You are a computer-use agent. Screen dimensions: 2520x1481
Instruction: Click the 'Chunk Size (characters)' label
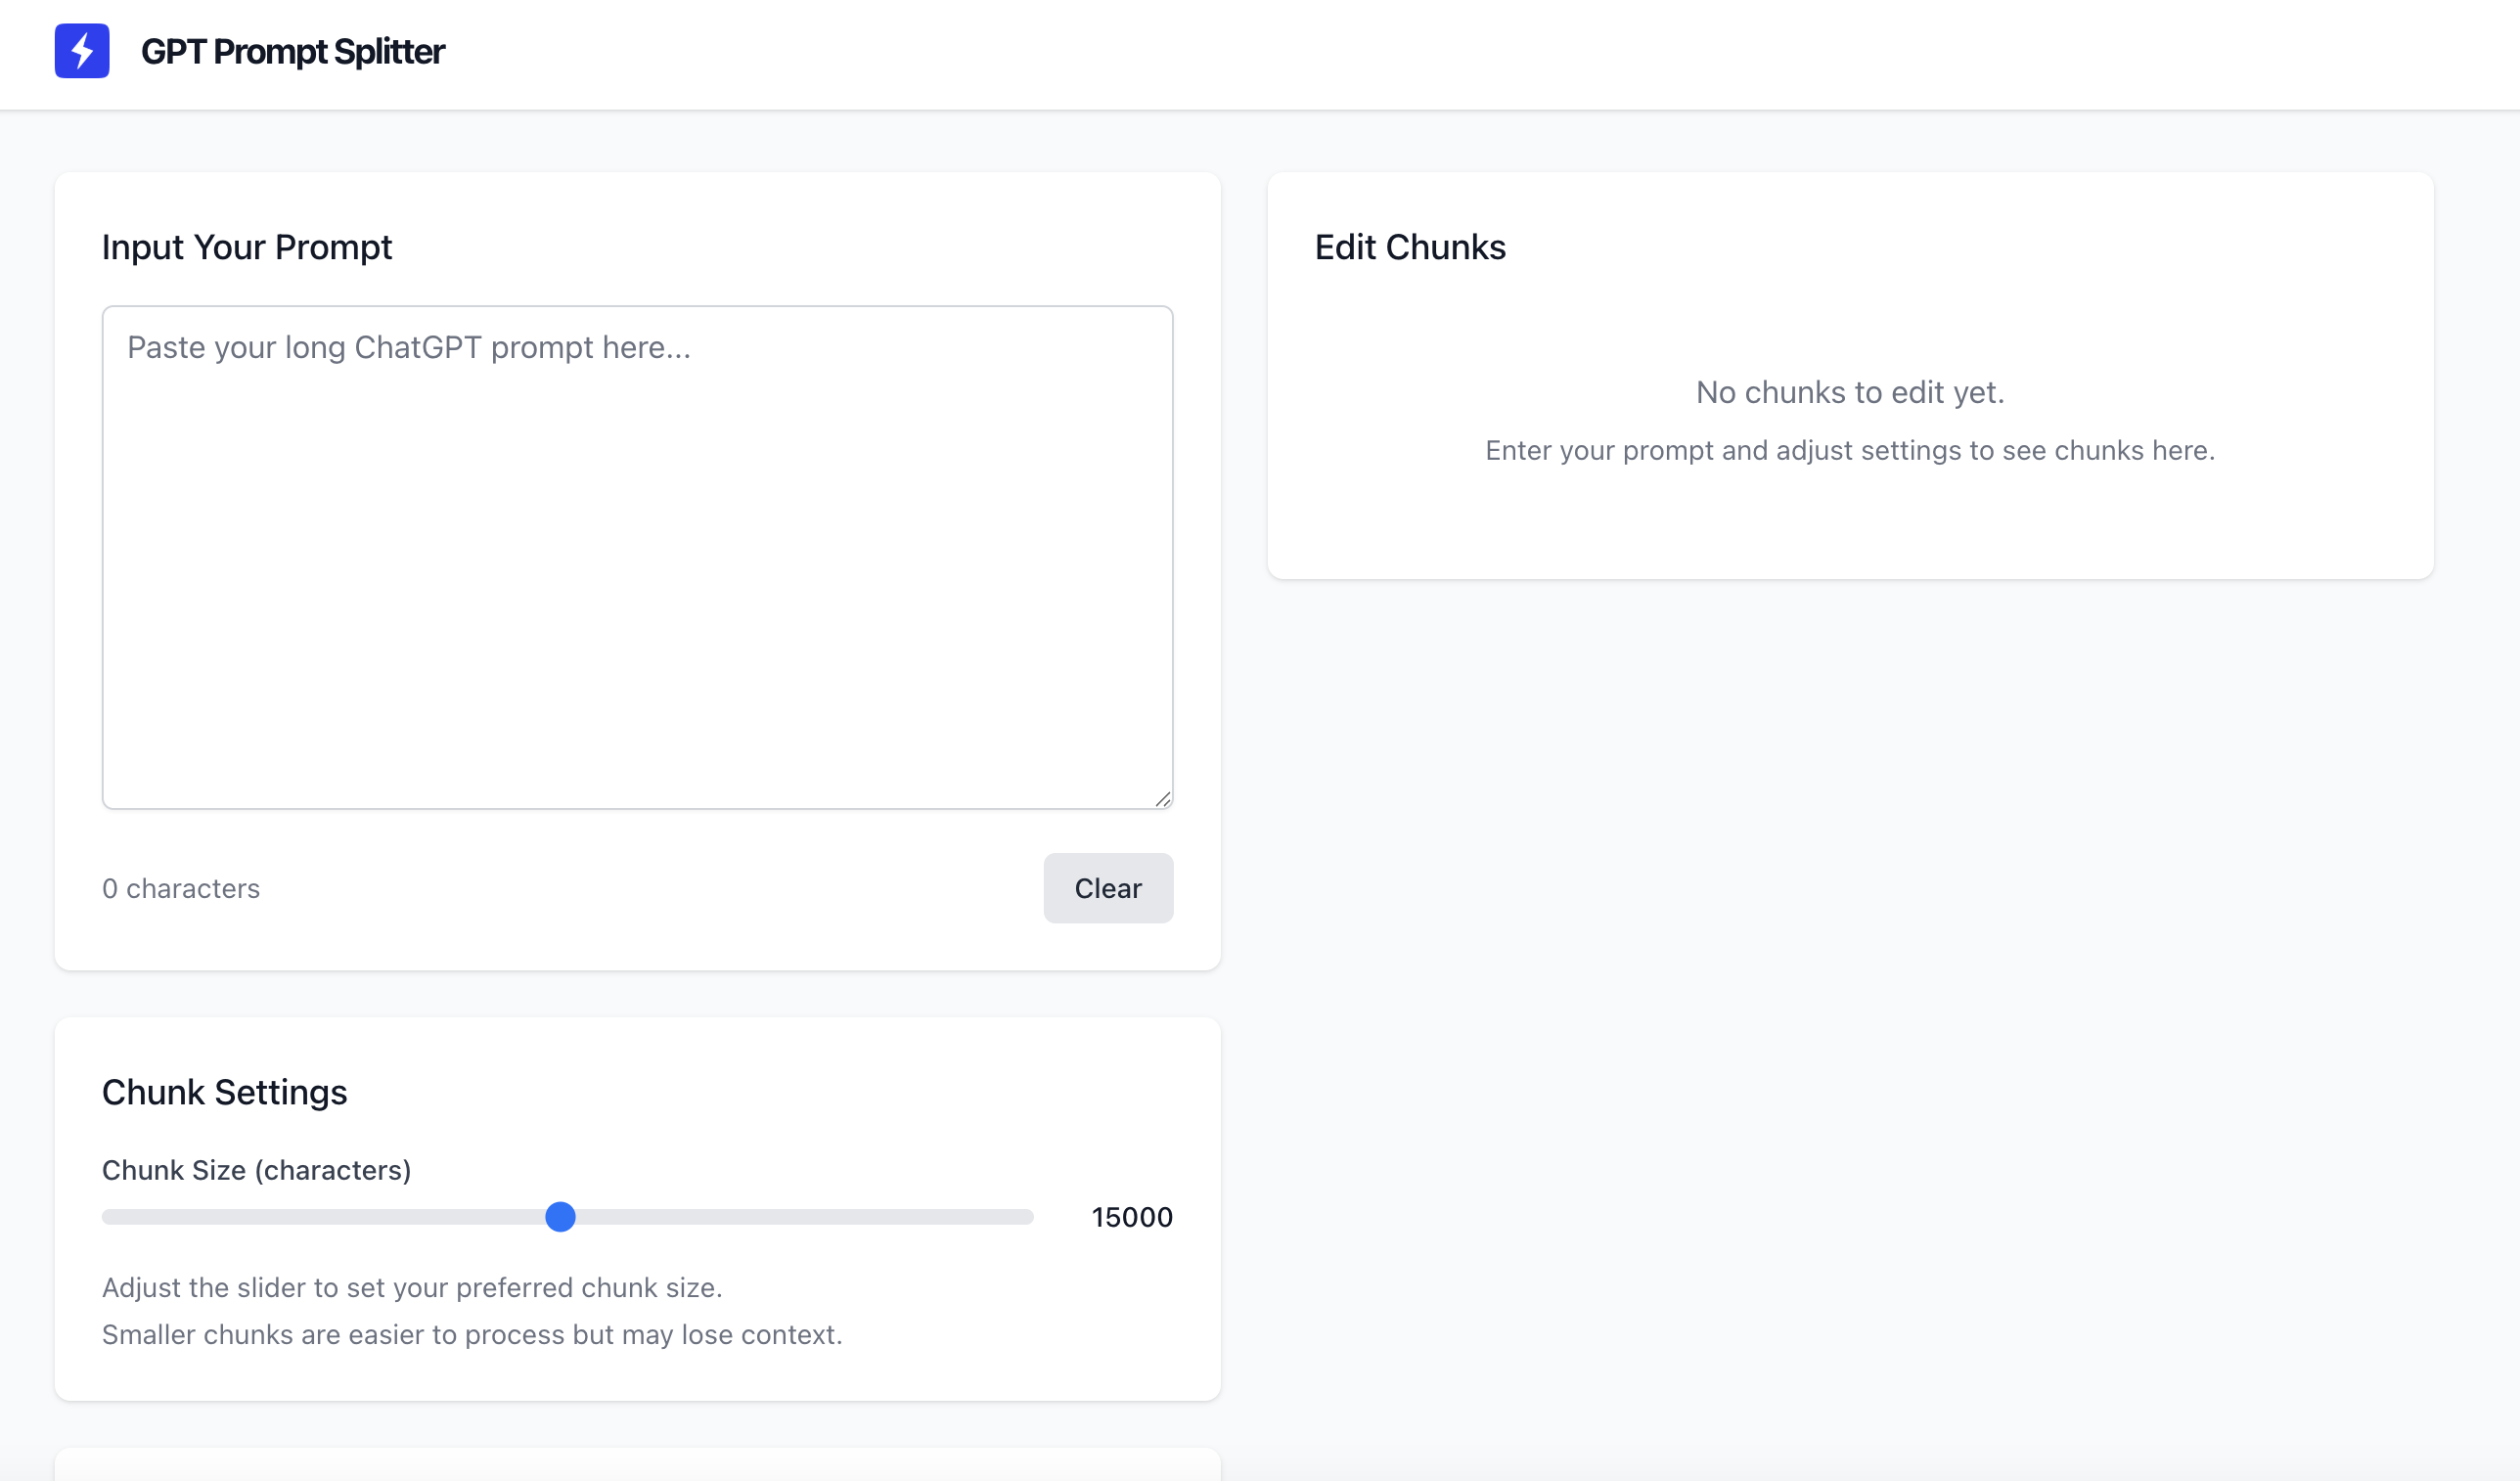pos(256,1170)
